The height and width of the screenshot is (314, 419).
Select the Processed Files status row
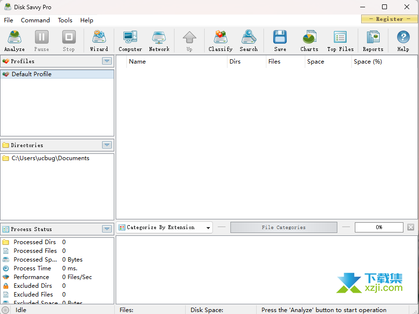(x=57, y=251)
